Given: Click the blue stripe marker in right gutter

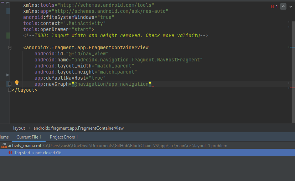Looking at the screenshot, I should click(293, 47).
